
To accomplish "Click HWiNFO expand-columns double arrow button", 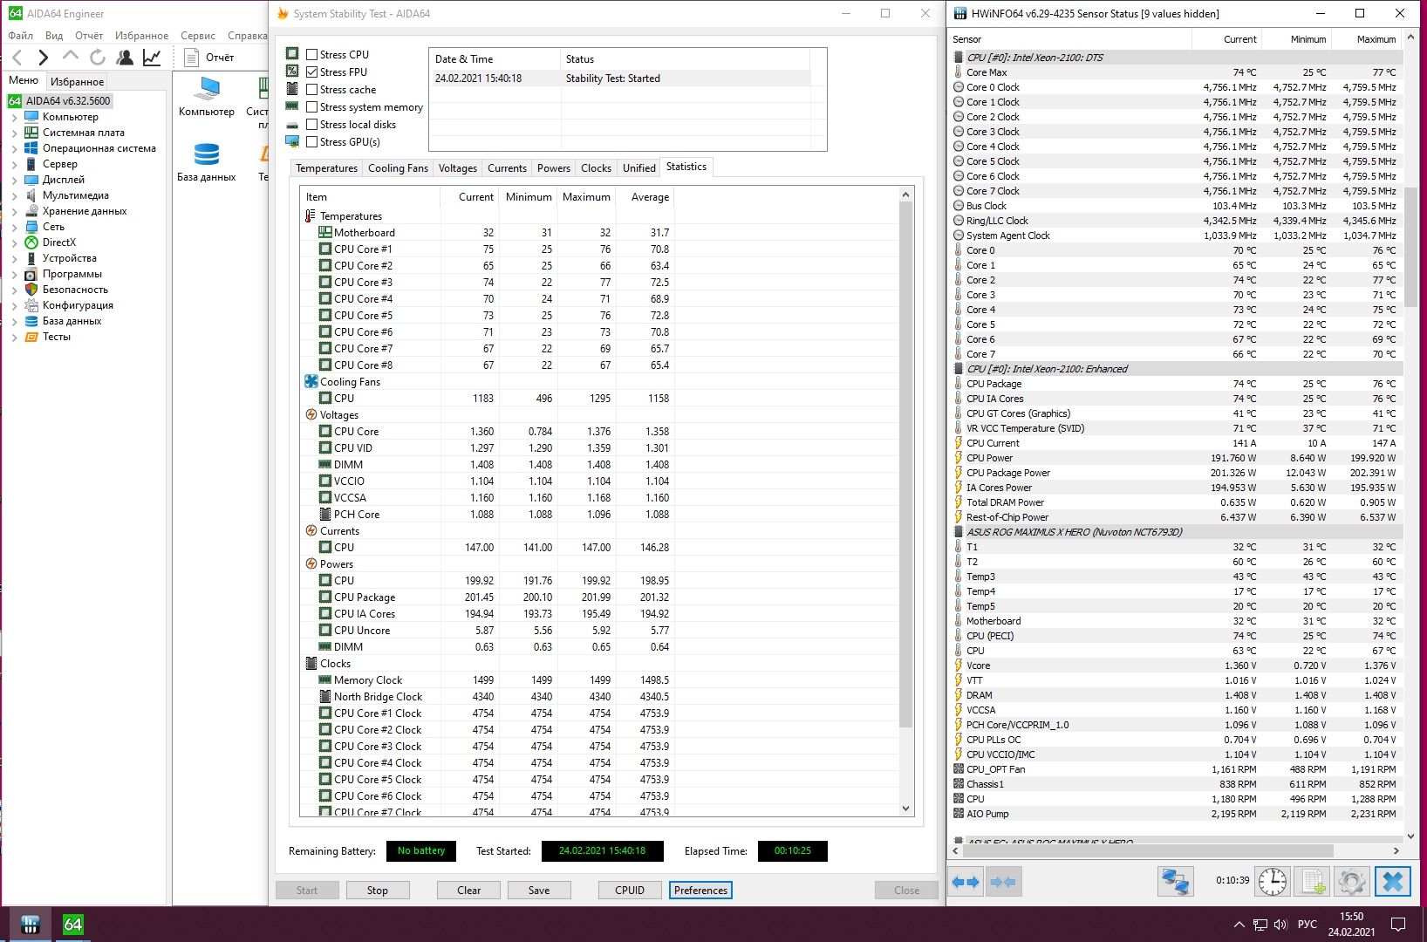I will click(966, 882).
